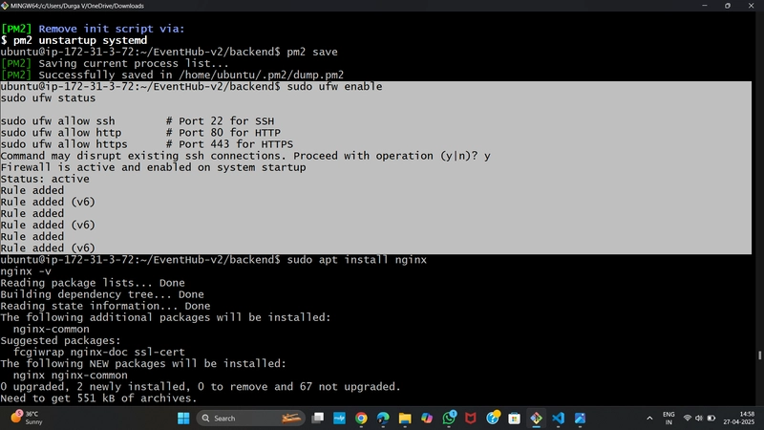Viewport: 764px width, 430px height.
Task: Open Task View from taskbar
Action: coord(318,419)
